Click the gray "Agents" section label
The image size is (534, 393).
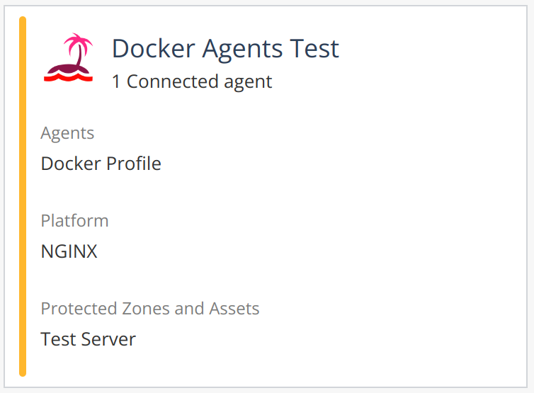[67, 132]
